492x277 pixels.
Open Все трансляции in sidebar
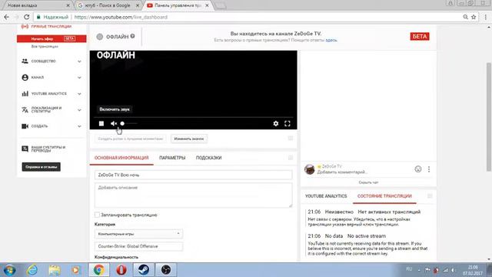tap(45, 46)
